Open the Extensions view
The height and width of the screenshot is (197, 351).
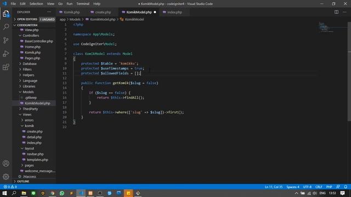[6, 67]
